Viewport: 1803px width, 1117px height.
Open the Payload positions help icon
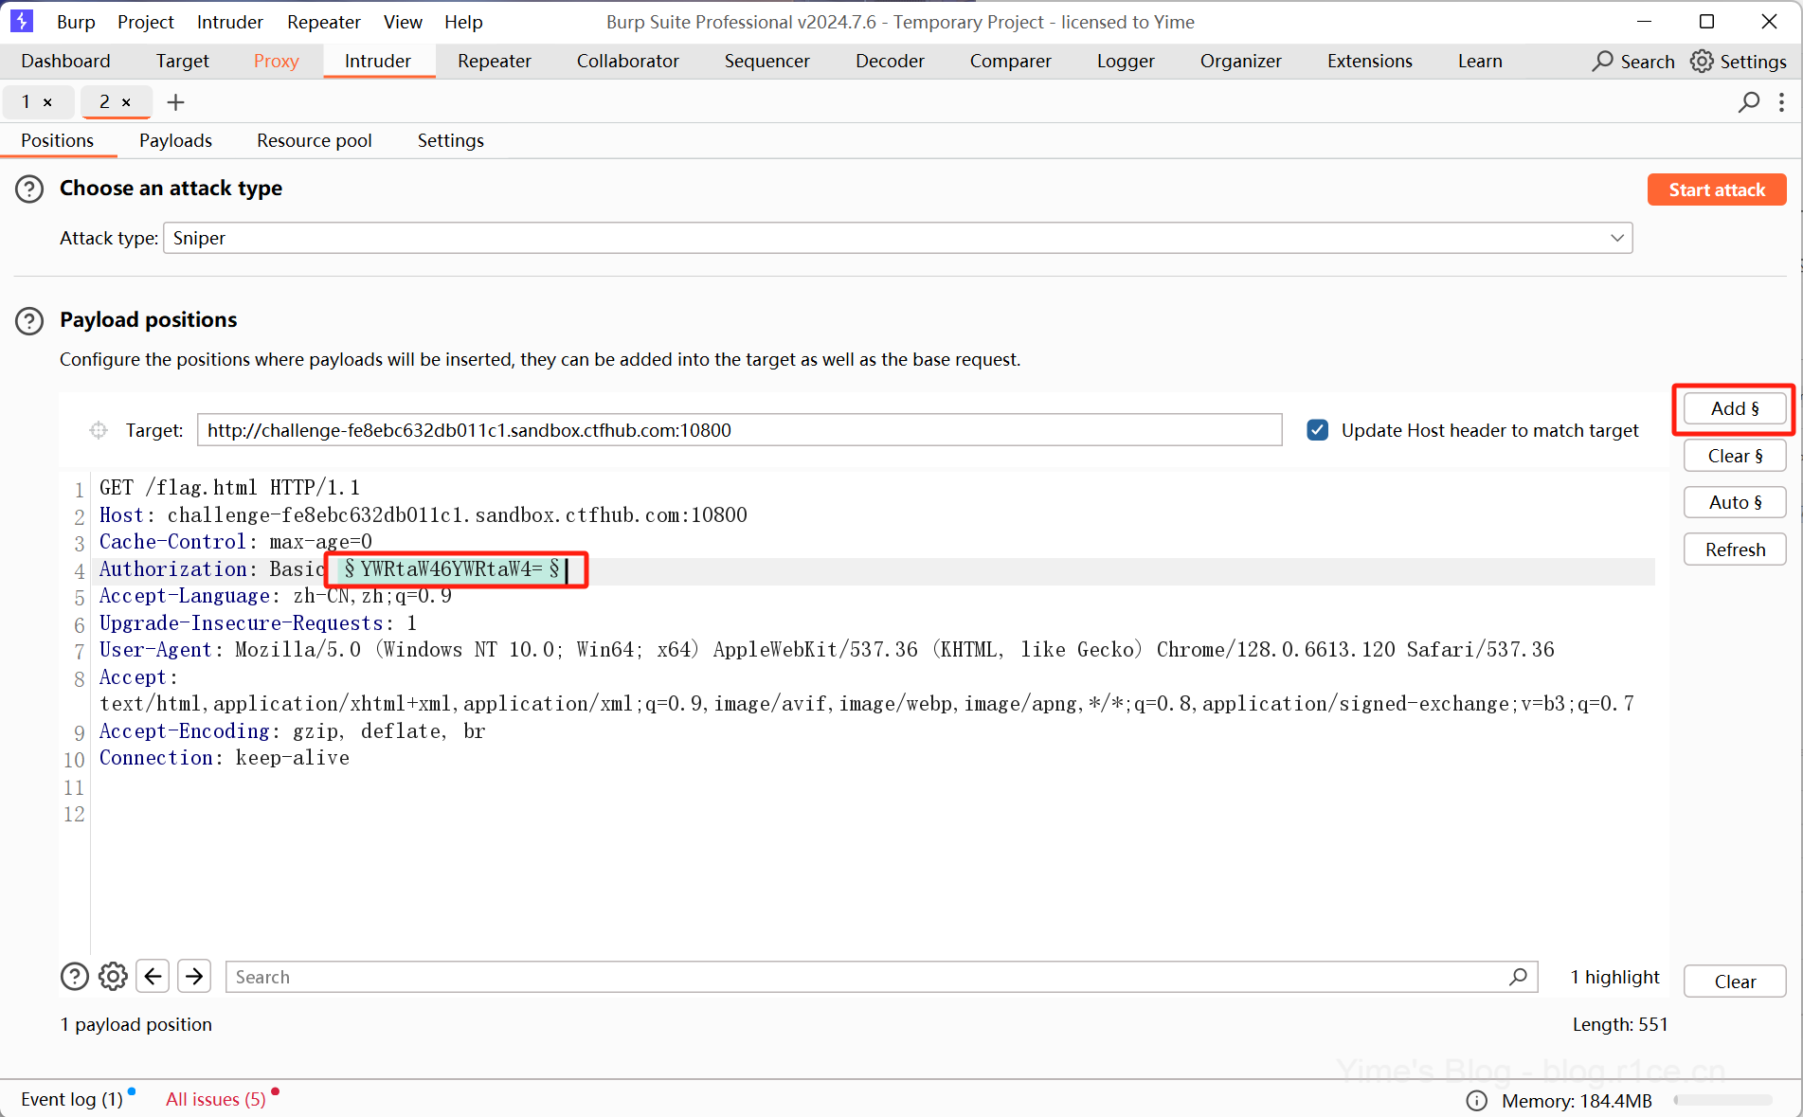point(29,320)
